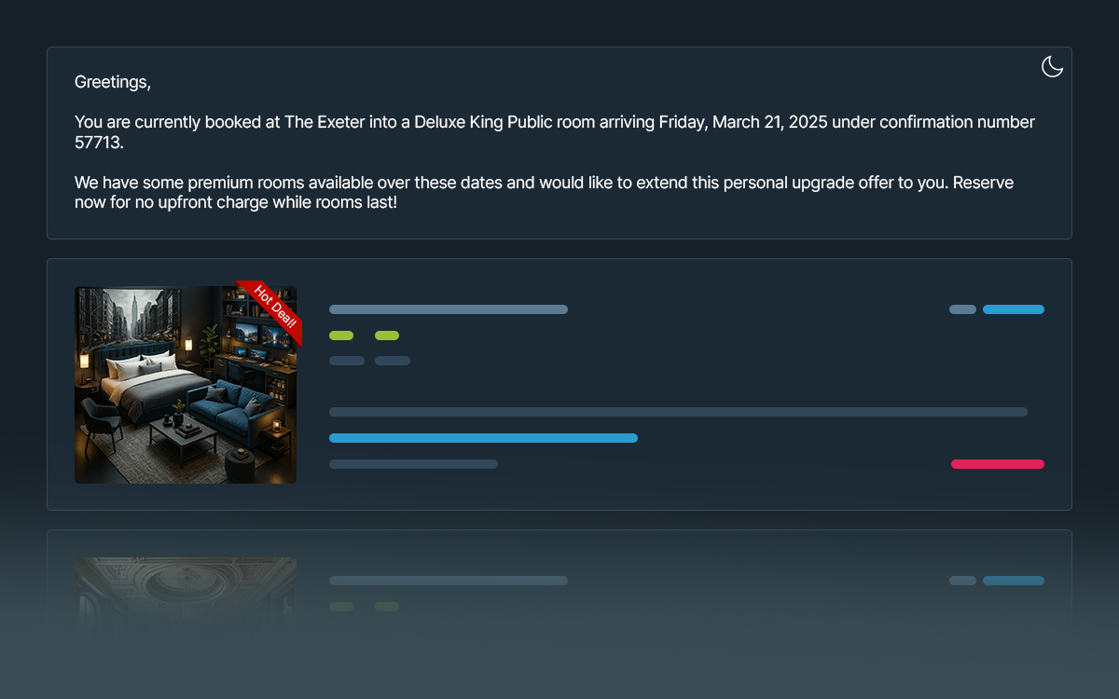Open the first room photo thumbnail

[186, 385]
